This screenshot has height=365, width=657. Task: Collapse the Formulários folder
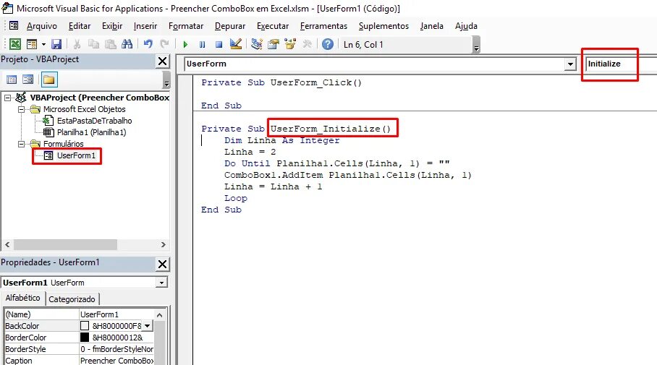click(21, 144)
